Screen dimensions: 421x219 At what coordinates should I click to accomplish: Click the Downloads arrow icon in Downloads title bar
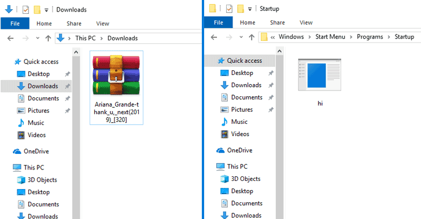tap(9, 9)
